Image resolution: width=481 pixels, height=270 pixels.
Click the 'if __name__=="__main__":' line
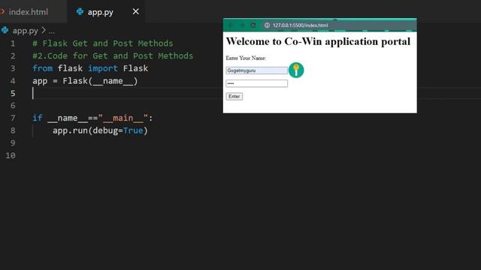[92, 118]
